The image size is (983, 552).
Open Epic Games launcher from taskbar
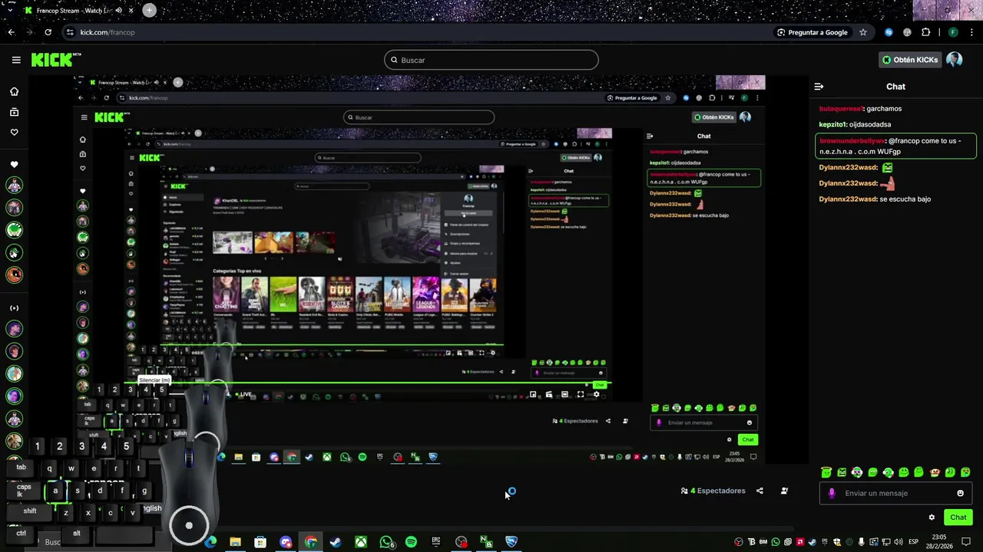coord(436,542)
